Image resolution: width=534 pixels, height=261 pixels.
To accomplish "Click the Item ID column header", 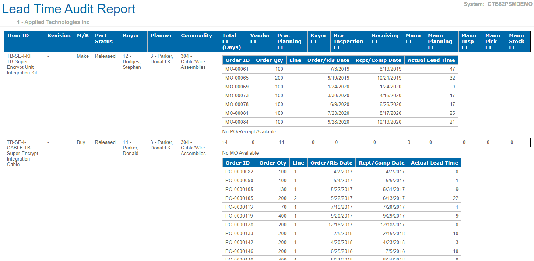I will pos(18,36).
